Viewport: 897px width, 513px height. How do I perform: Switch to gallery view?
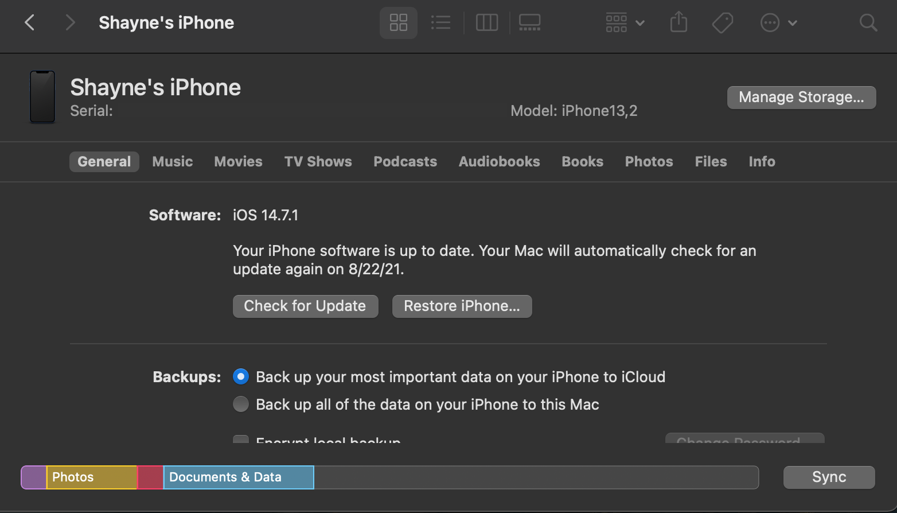[x=529, y=22]
